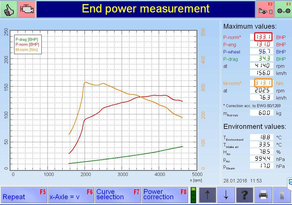
Task: Click the F3 axle wheels icon
Action: coord(283,9)
